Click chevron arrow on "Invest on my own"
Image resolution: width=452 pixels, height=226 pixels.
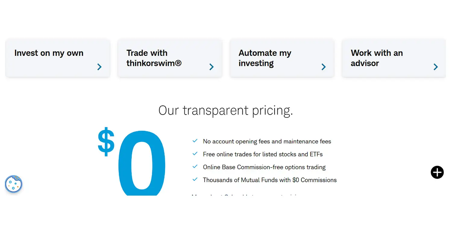[99, 67]
